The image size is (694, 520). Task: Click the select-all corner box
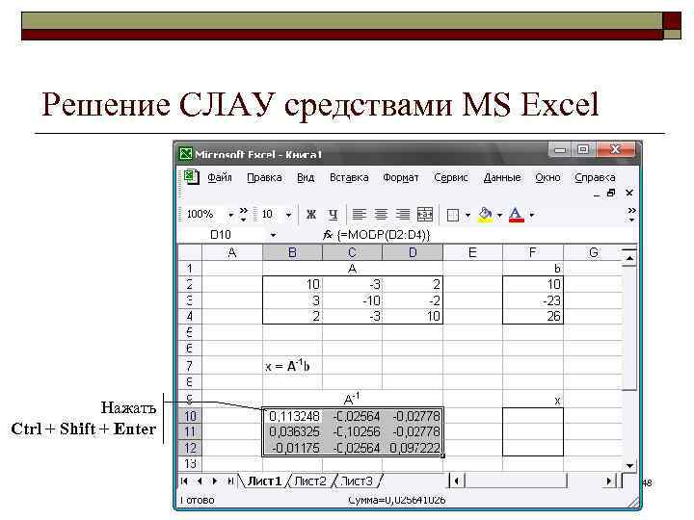pyautogui.click(x=190, y=253)
